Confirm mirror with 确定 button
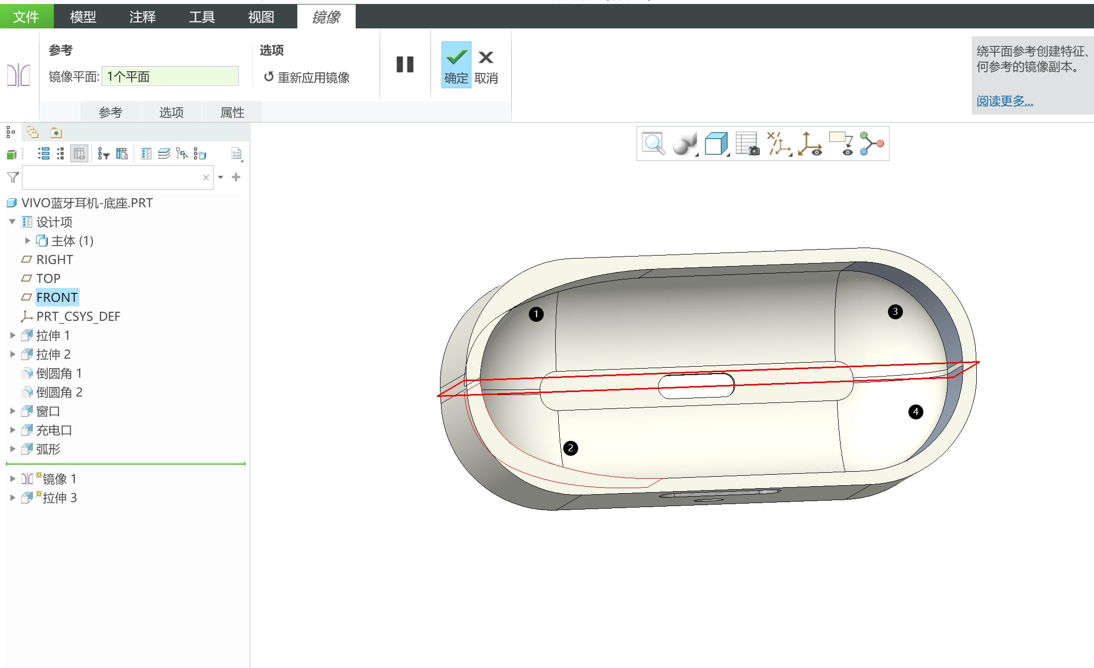The width and height of the screenshot is (1094, 668). [456, 65]
